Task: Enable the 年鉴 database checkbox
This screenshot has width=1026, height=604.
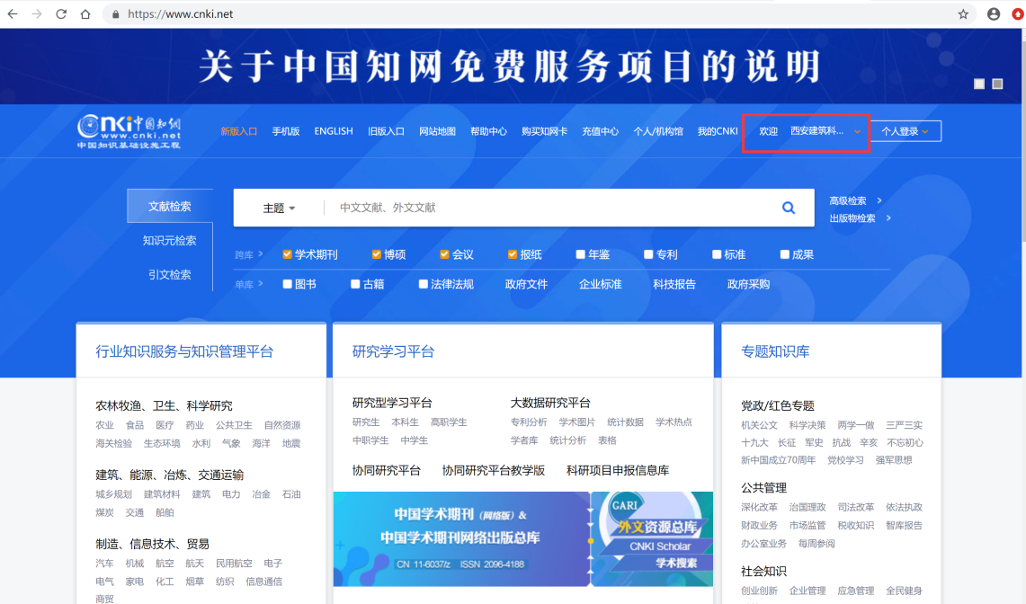Action: point(581,254)
